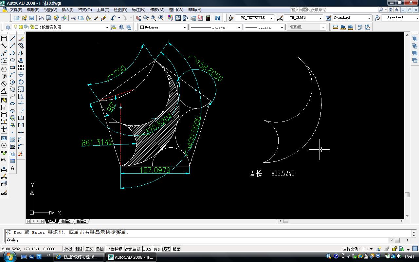The height and width of the screenshot is (262, 419).
Task: Click the 模型 button in status bar
Action: click(176, 249)
